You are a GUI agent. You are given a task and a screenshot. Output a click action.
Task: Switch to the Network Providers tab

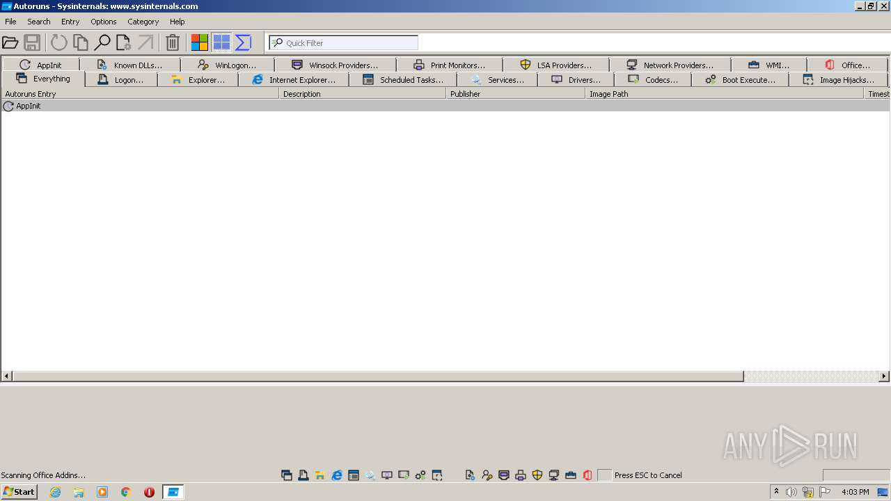coord(670,65)
